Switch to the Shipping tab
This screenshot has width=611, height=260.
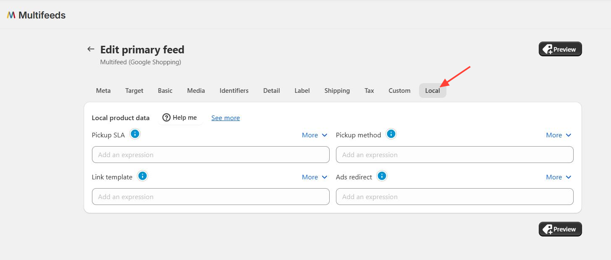click(337, 91)
